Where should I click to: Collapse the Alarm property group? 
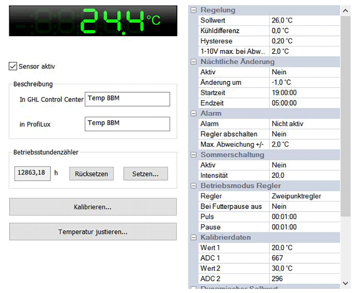point(193,113)
